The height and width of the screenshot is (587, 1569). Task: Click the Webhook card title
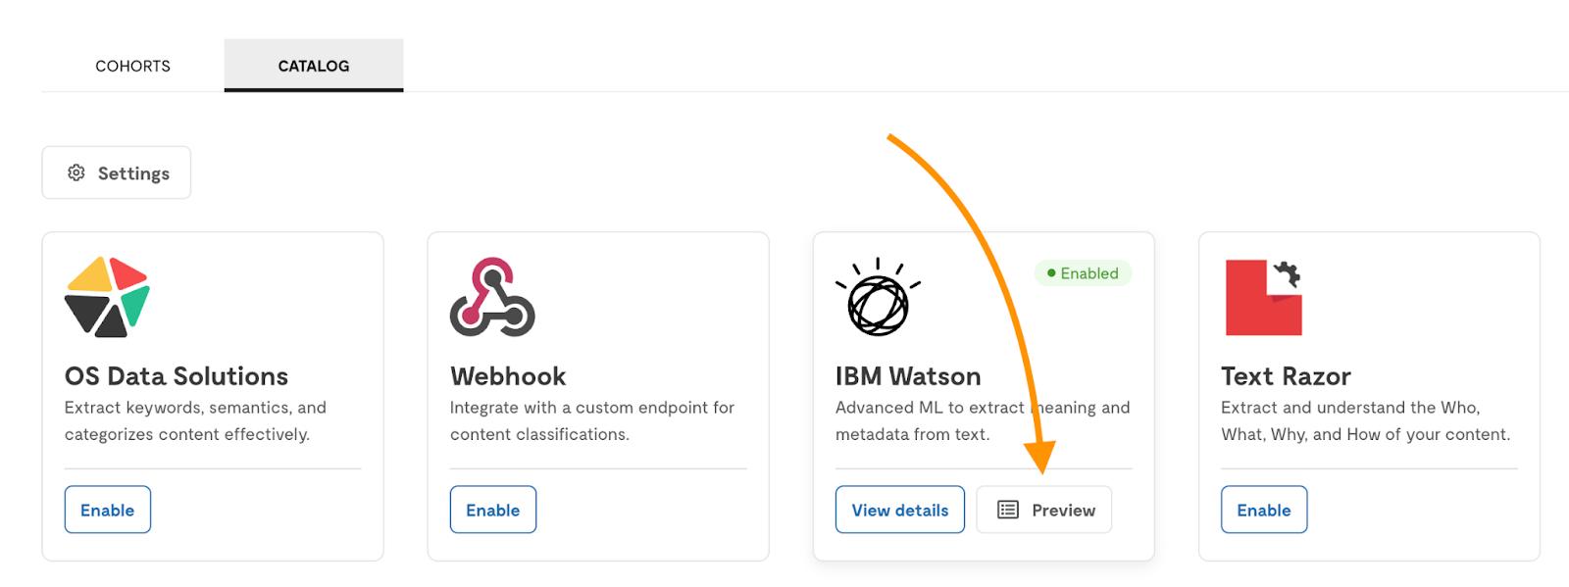508,376
